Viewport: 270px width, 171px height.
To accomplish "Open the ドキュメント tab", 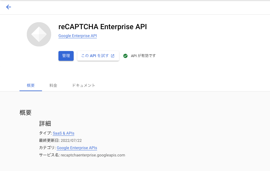I will coord(83,85).
